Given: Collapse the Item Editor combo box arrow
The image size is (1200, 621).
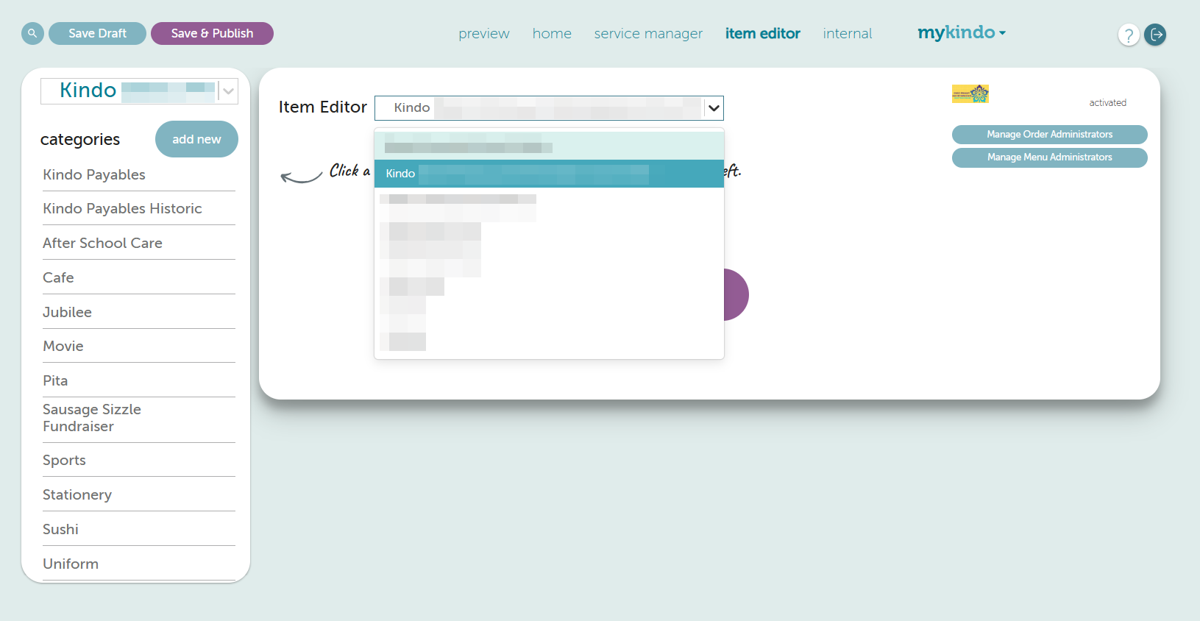Looking at the screenshot, I should [x=714, y=108].
